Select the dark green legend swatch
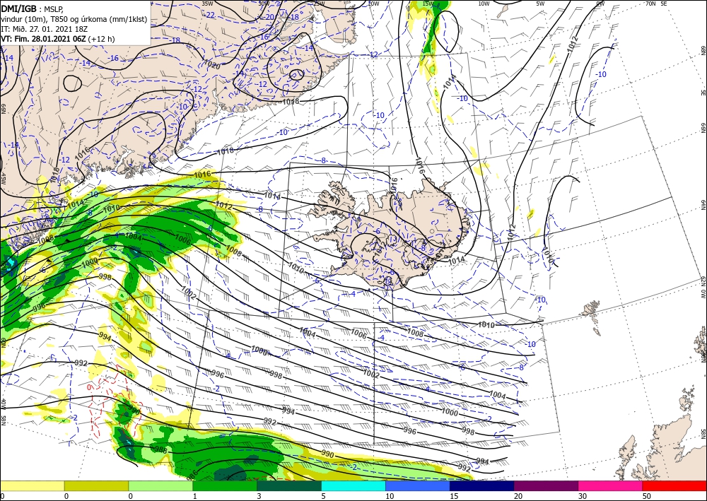 click(289, 485)
